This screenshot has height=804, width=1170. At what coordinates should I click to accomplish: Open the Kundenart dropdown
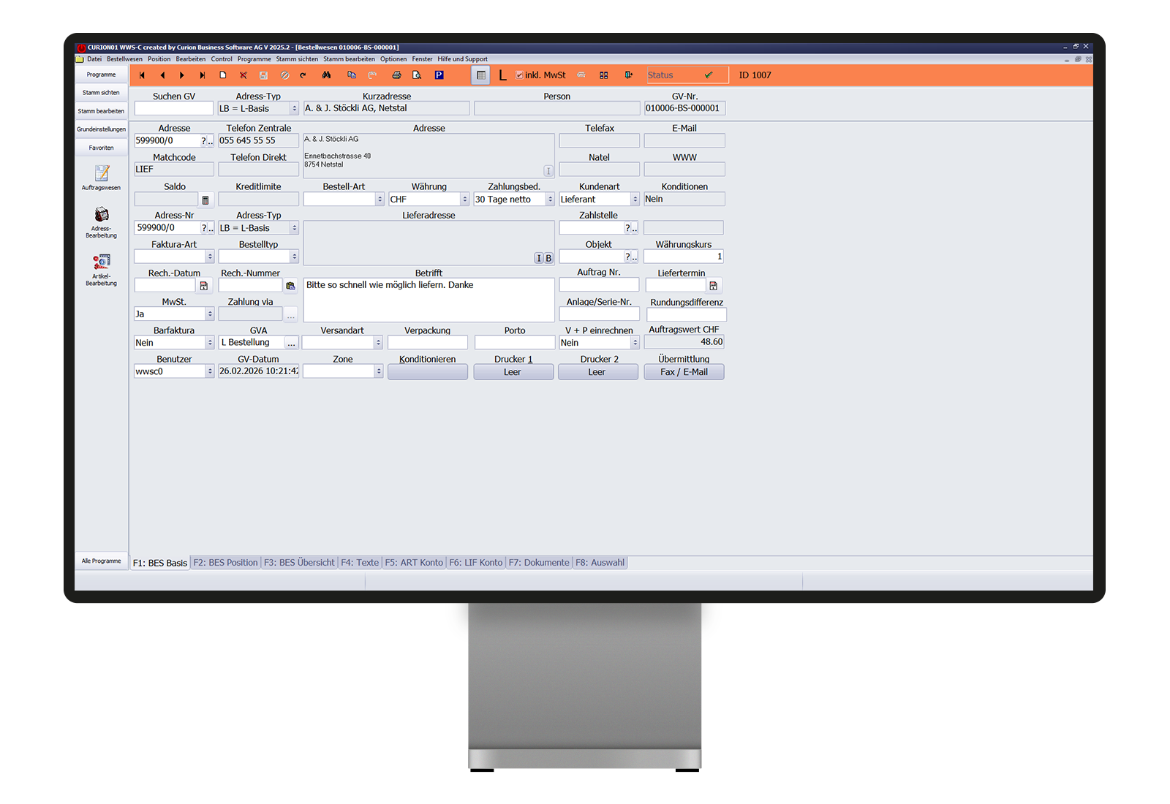pyautogui.click(x=635, y=200)
